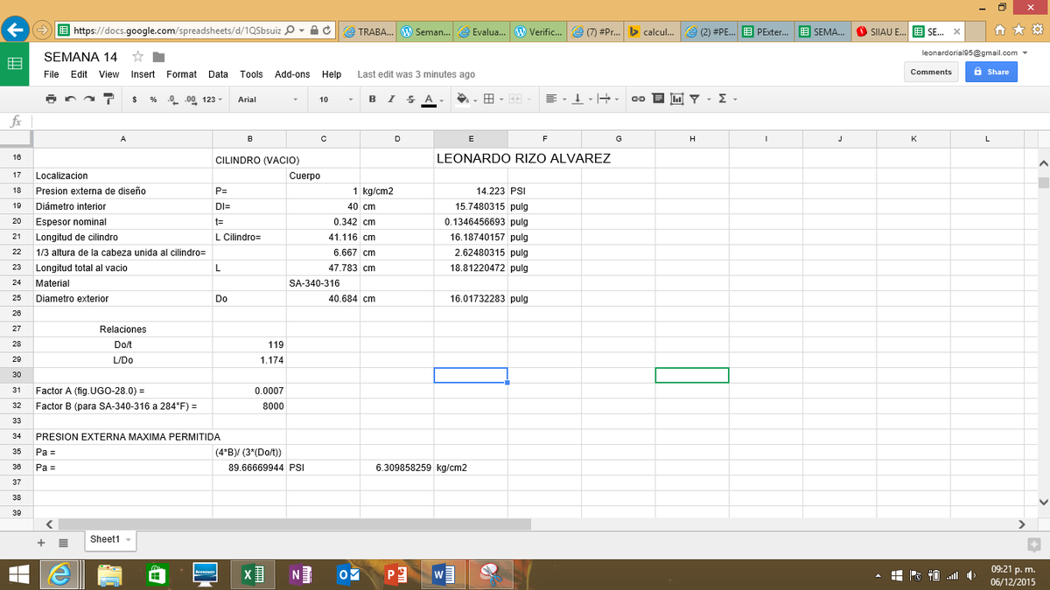Toggle strikethrough formatting
The width and height of the screenshot is (1050, 590).
[x=409, y=100]
